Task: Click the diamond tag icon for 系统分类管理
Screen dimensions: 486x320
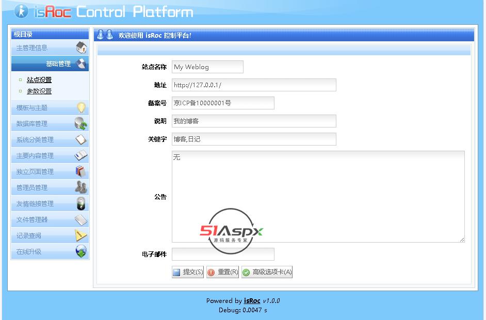Action: pyautogui.click(x=81, y=139)
